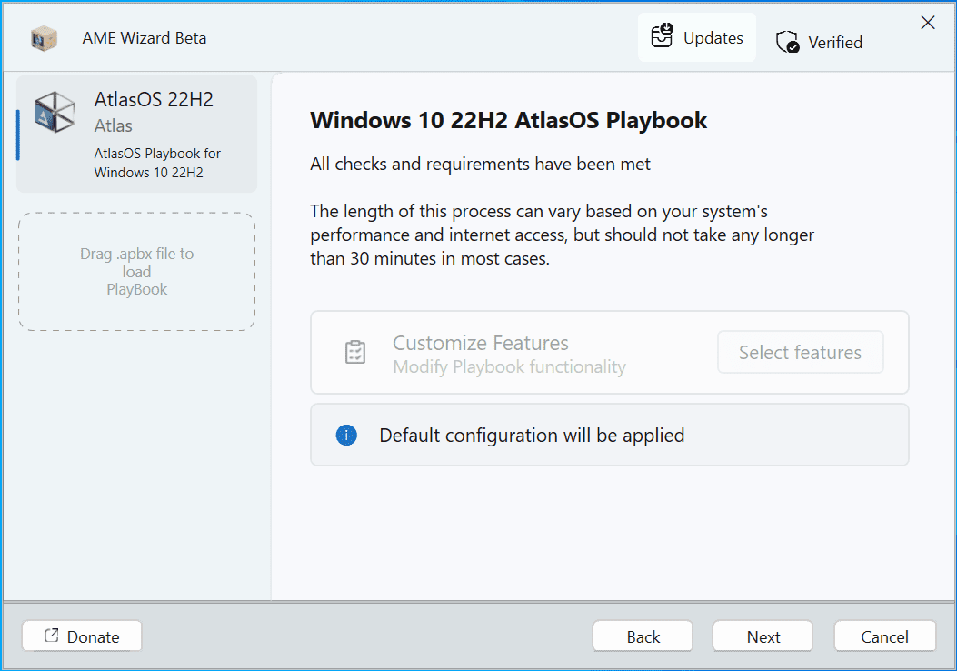Click the Customize Features checklist icon

tap(355, 353)
